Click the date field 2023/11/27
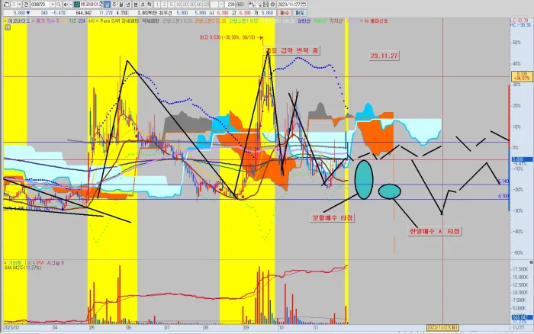The height and width of the screenshot is (334, 534). (289, 5)
